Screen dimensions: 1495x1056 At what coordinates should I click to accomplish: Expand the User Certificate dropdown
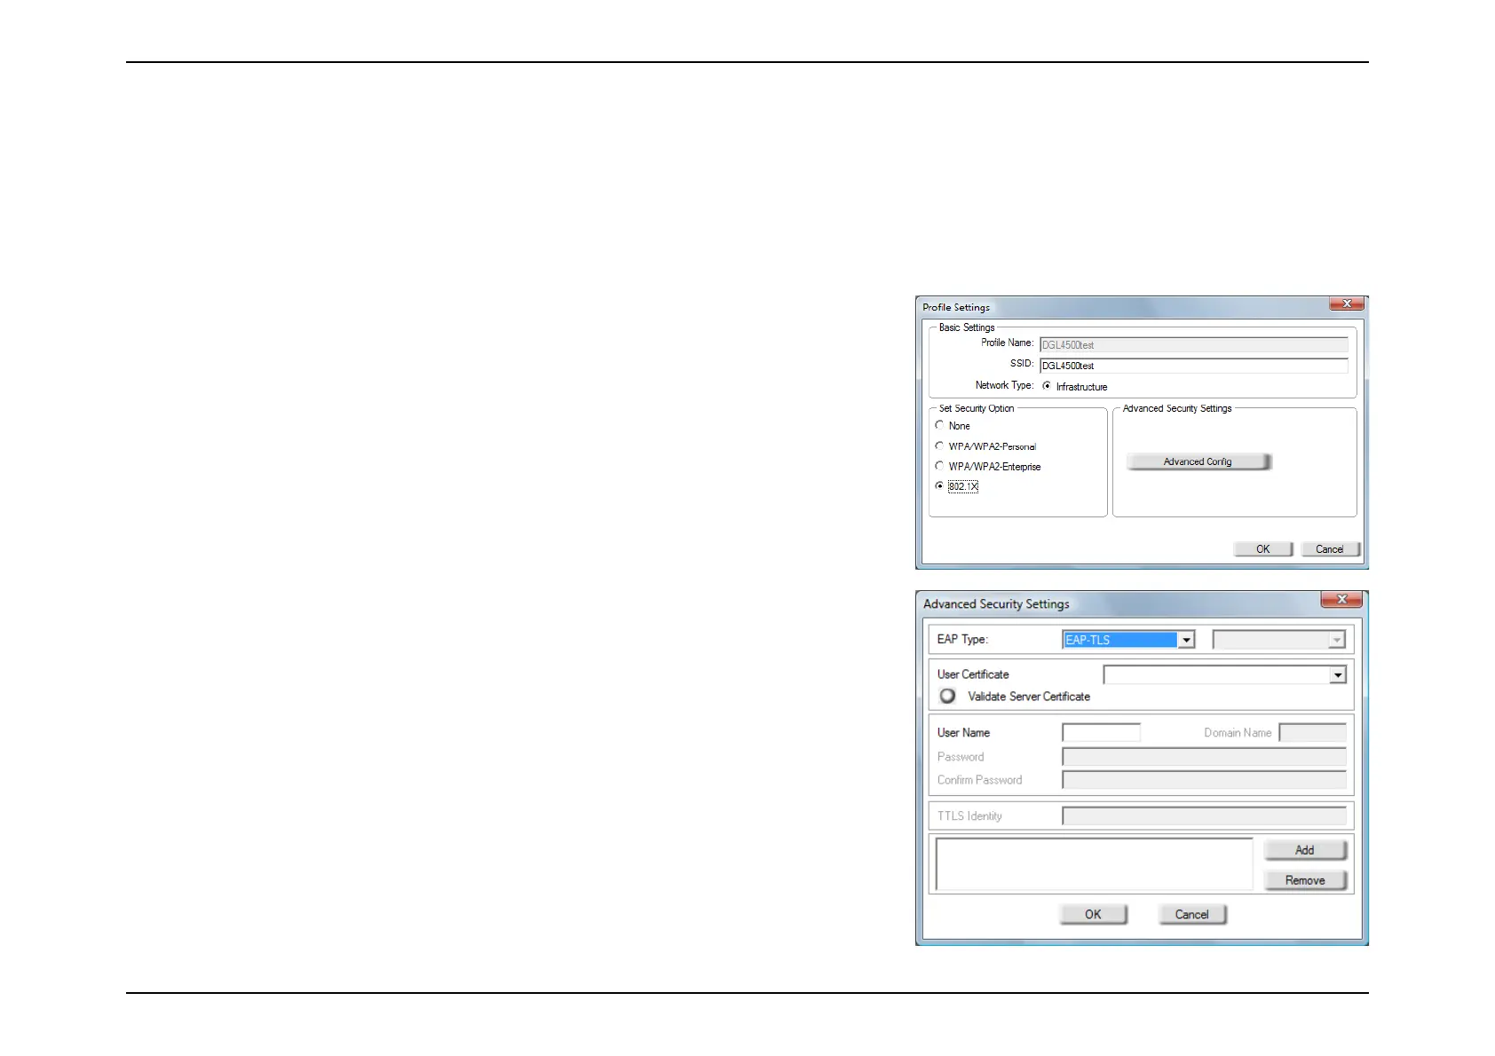1338,675
